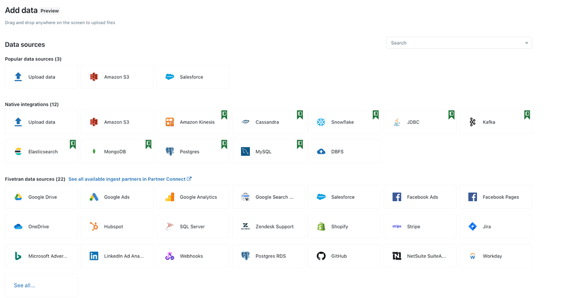The image size is (568, 298).
Task: Click the GitHub octocat icon
Action: point(321,256)
